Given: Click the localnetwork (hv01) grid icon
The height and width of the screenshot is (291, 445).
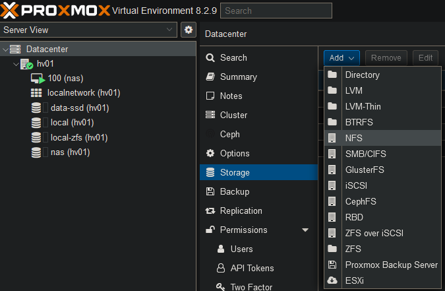Looking at the screenshot, I should click(x=36, y=93).
